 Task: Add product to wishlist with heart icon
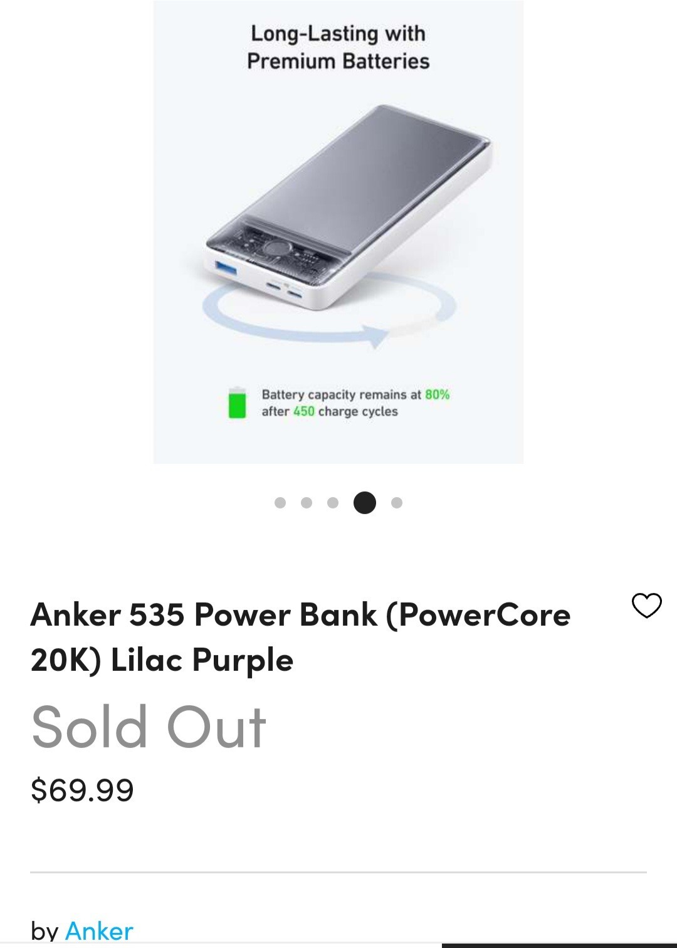coord(646,606)
